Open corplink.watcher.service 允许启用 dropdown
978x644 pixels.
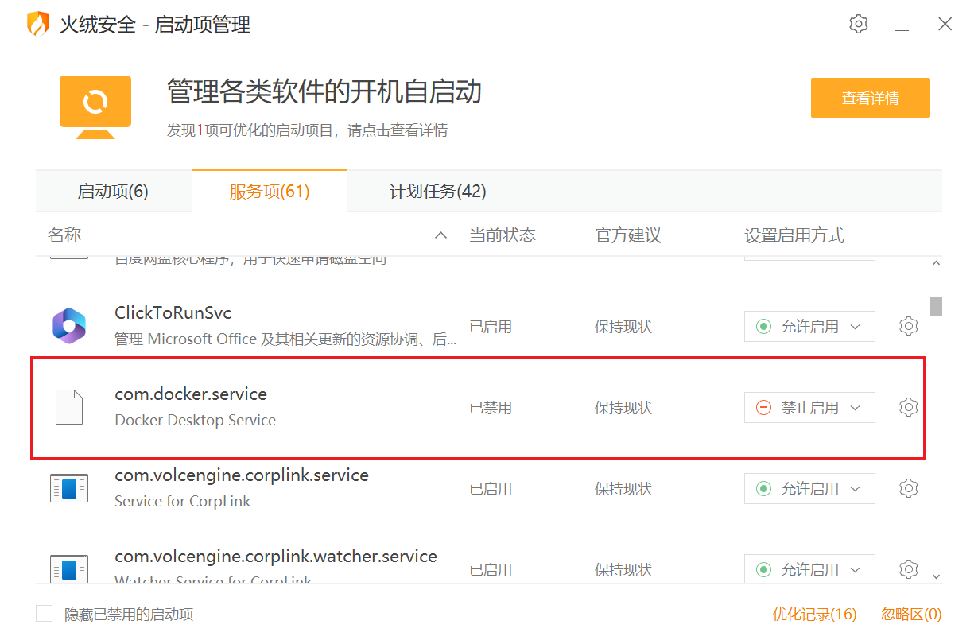(809, 569)
